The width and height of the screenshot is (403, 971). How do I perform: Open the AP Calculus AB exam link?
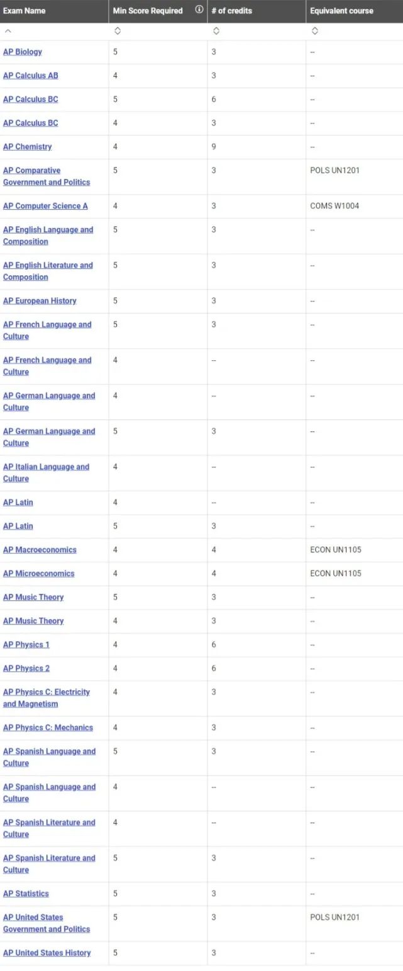(31, 76)
